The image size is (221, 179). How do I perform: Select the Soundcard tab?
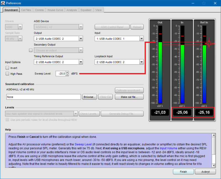pyautogui.click(x=11, y=10)
